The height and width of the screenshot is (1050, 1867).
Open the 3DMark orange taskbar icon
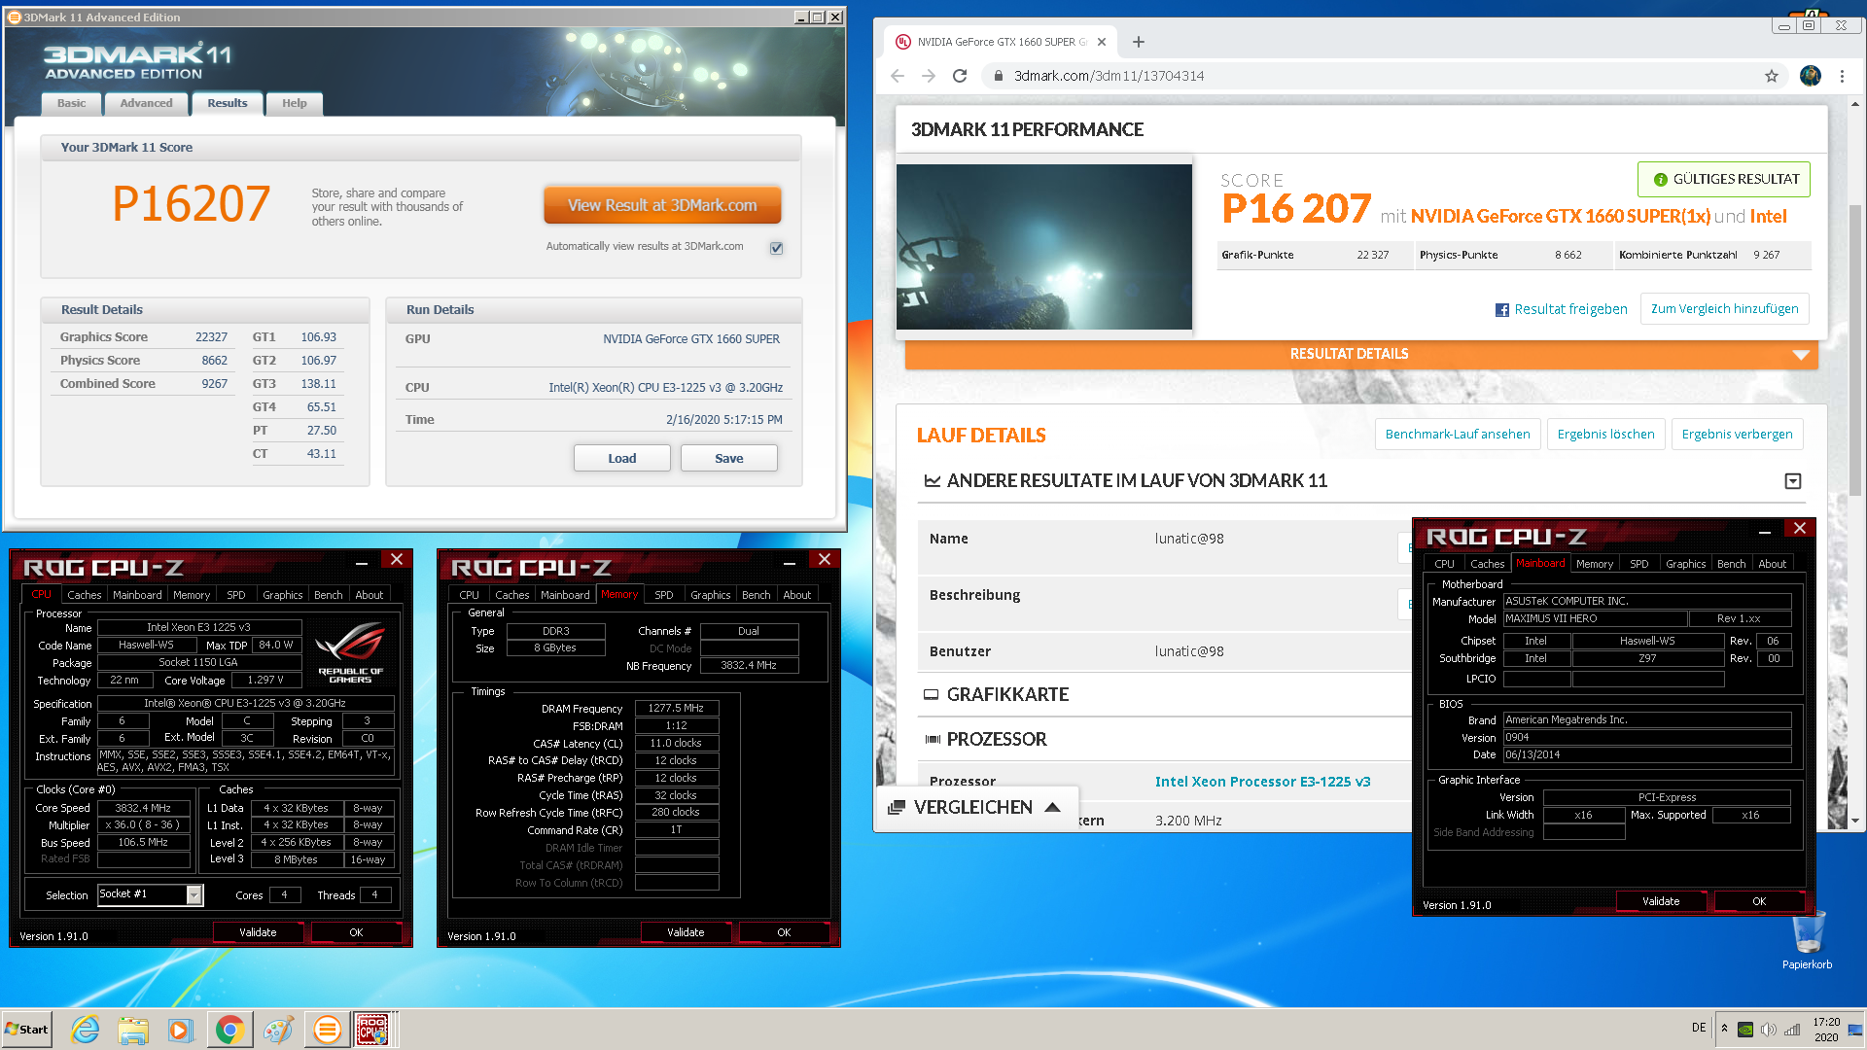click(x=327, y=1030)
